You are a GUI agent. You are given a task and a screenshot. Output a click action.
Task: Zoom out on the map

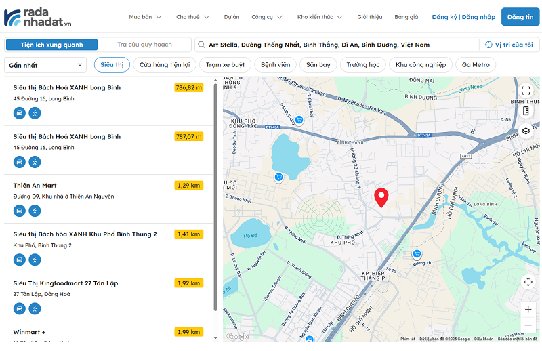point(528,325)
